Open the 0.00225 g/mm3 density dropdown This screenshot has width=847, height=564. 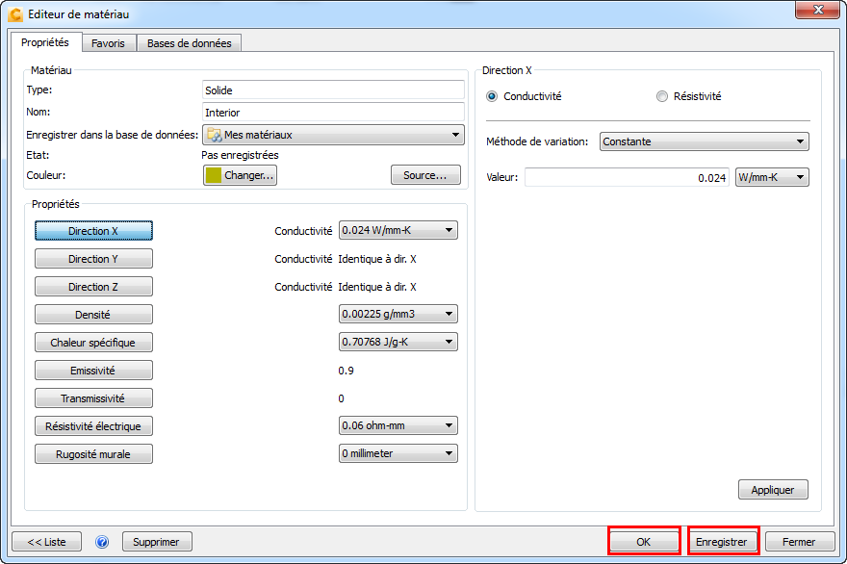tap(398, 314)
